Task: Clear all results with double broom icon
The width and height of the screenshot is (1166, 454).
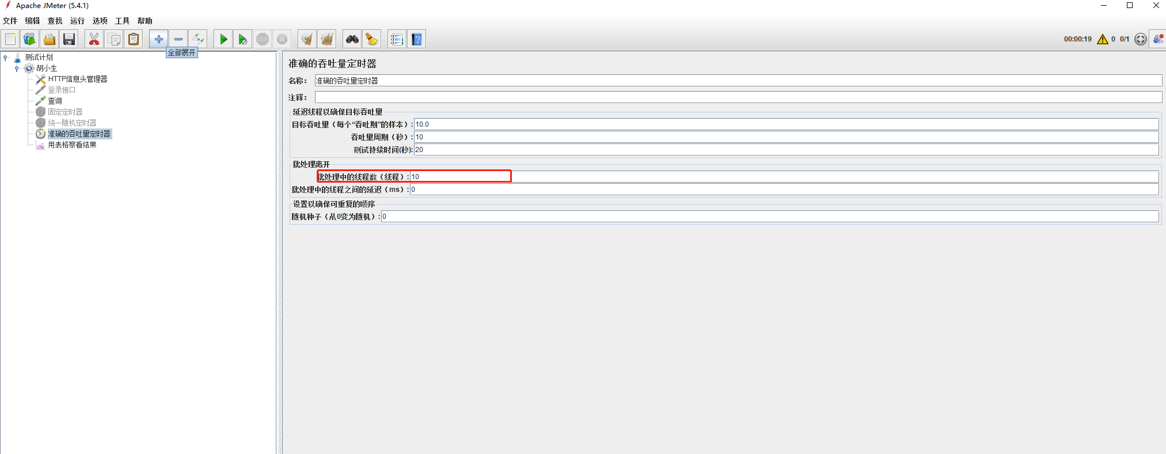Action: click(x=327, y=39)
